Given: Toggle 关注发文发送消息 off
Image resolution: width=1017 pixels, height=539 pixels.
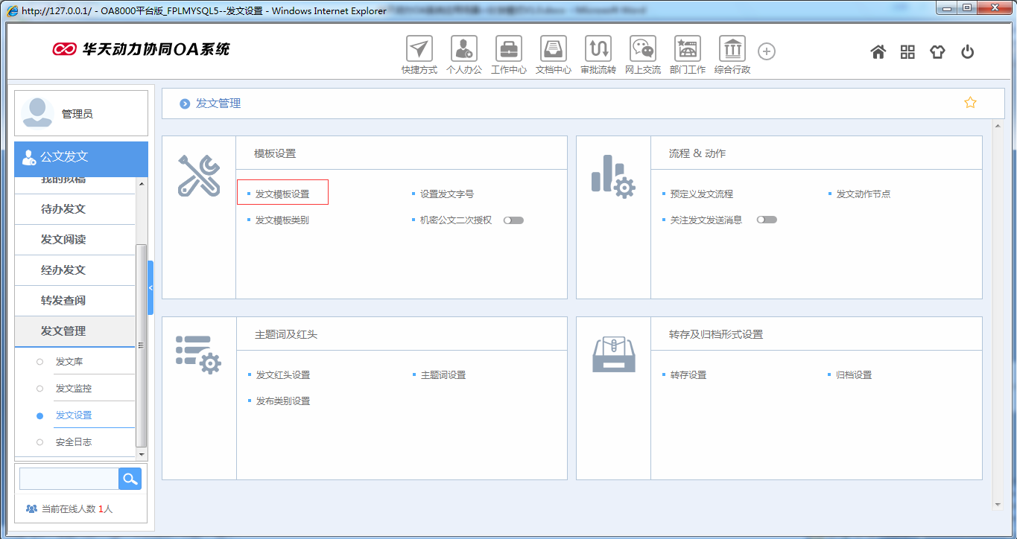Looking at the screenshot, I should [767, 220].
